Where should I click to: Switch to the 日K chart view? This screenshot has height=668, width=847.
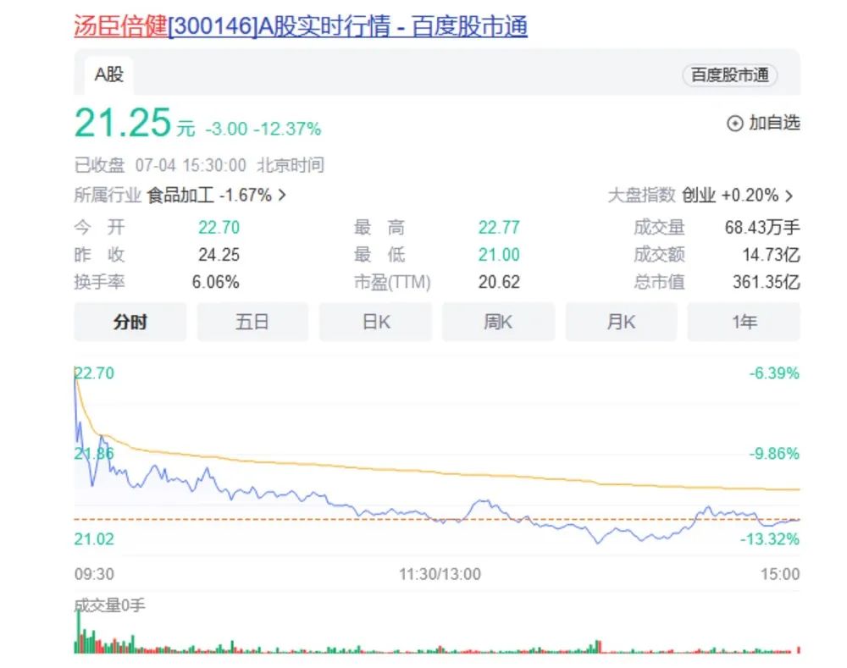click(x=375, y=322)
